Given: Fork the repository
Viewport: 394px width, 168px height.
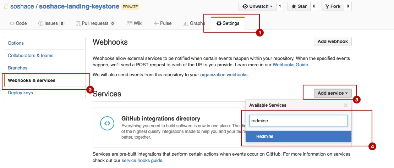Looking at the screenshot, I should (x=333, y=6).
